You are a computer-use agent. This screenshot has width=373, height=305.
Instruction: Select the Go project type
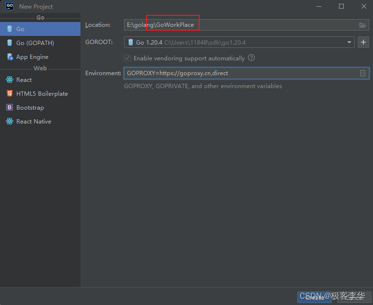pos(40,29)
